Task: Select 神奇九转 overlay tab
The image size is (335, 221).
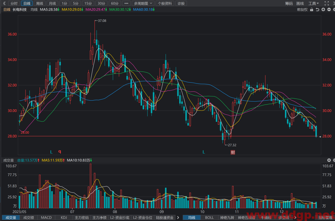Action: click(227, 218)
